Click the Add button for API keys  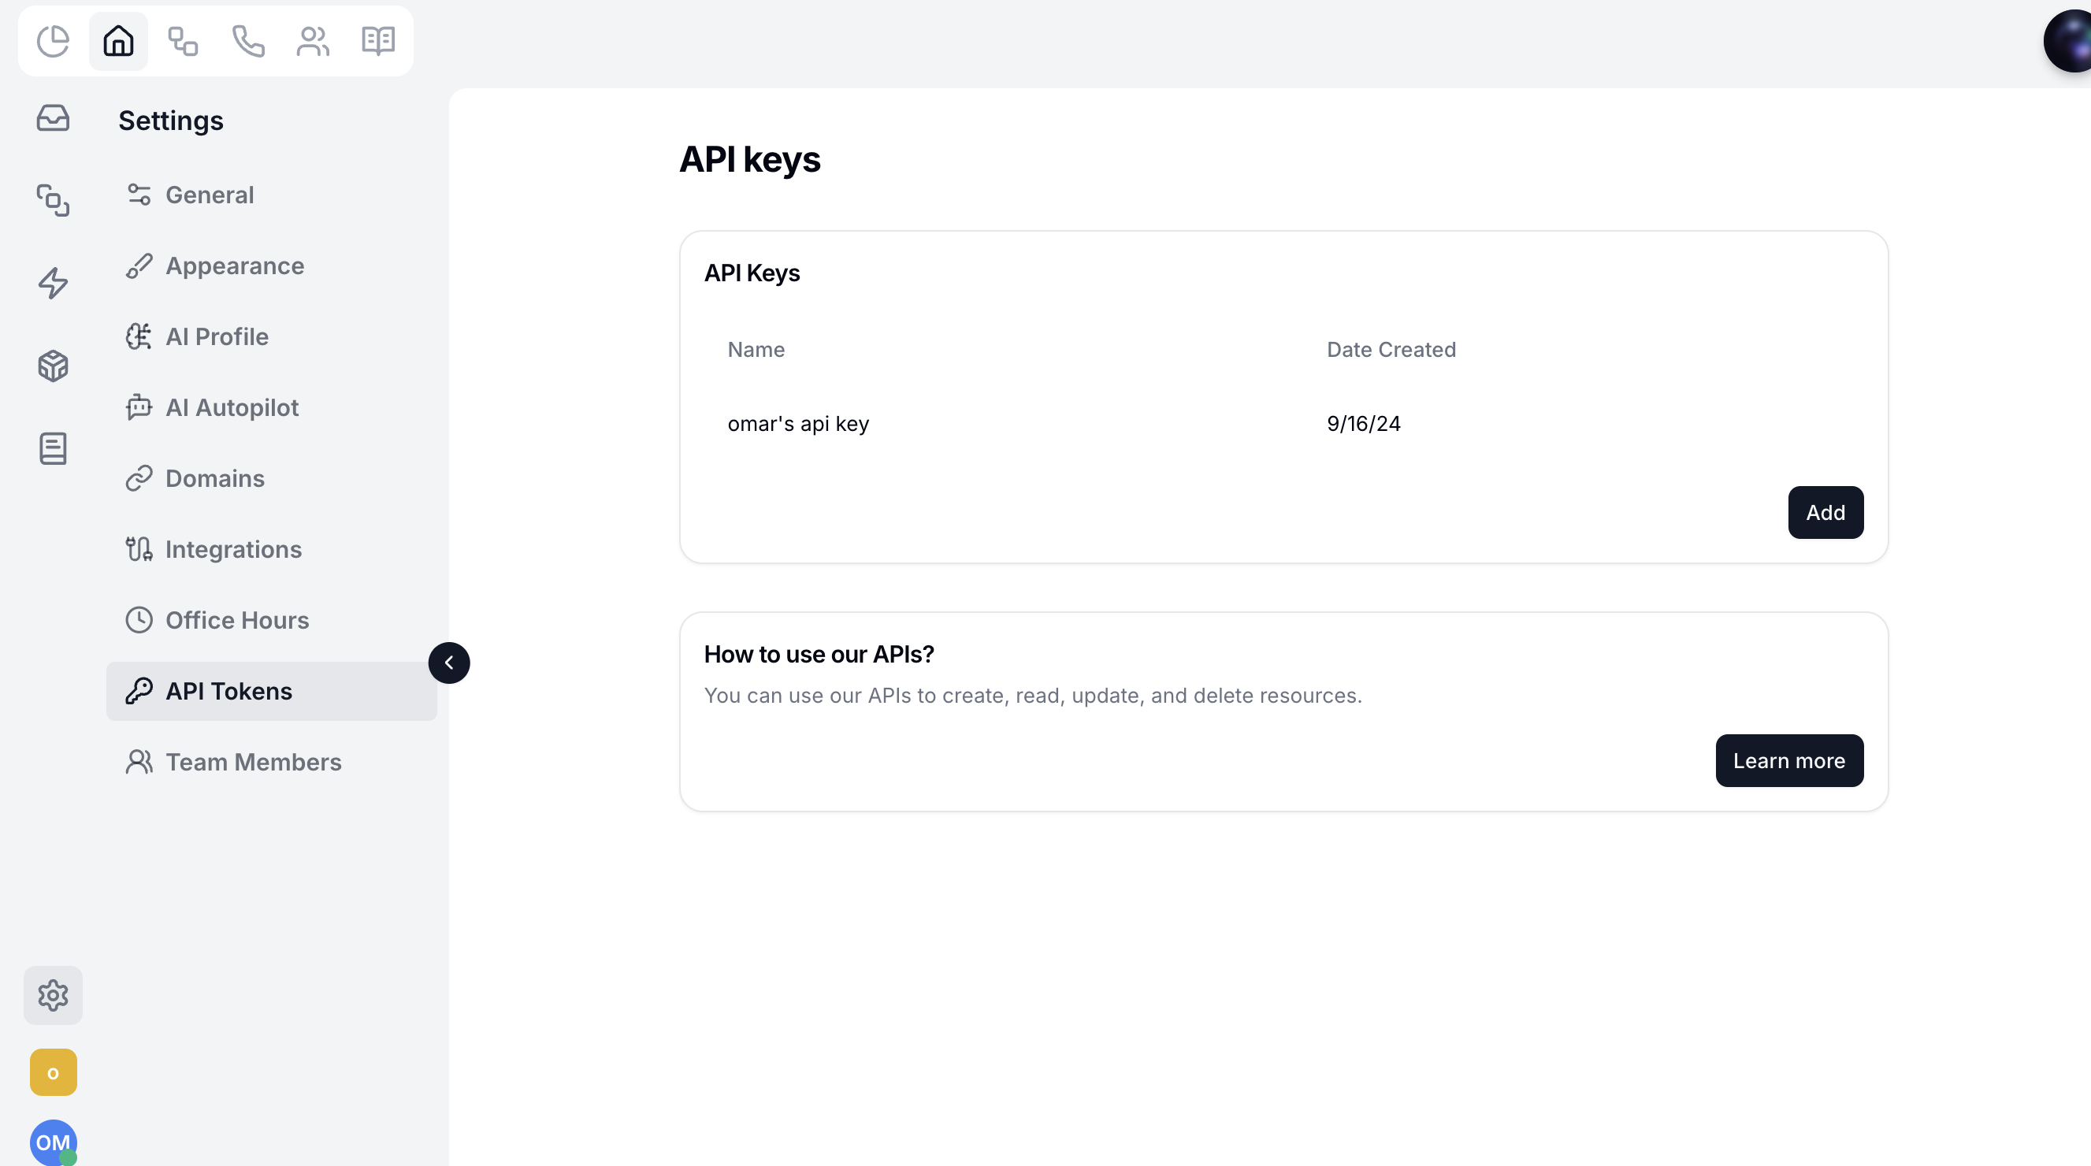[1825, 513]
